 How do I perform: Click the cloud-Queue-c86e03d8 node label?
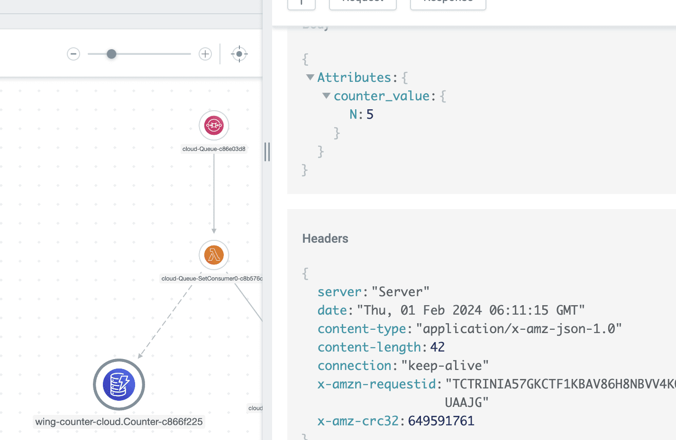(214, 149)
